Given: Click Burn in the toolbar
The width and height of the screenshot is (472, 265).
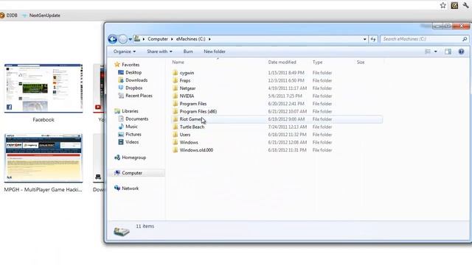Looking at the screenshot, I should point(188,52).
